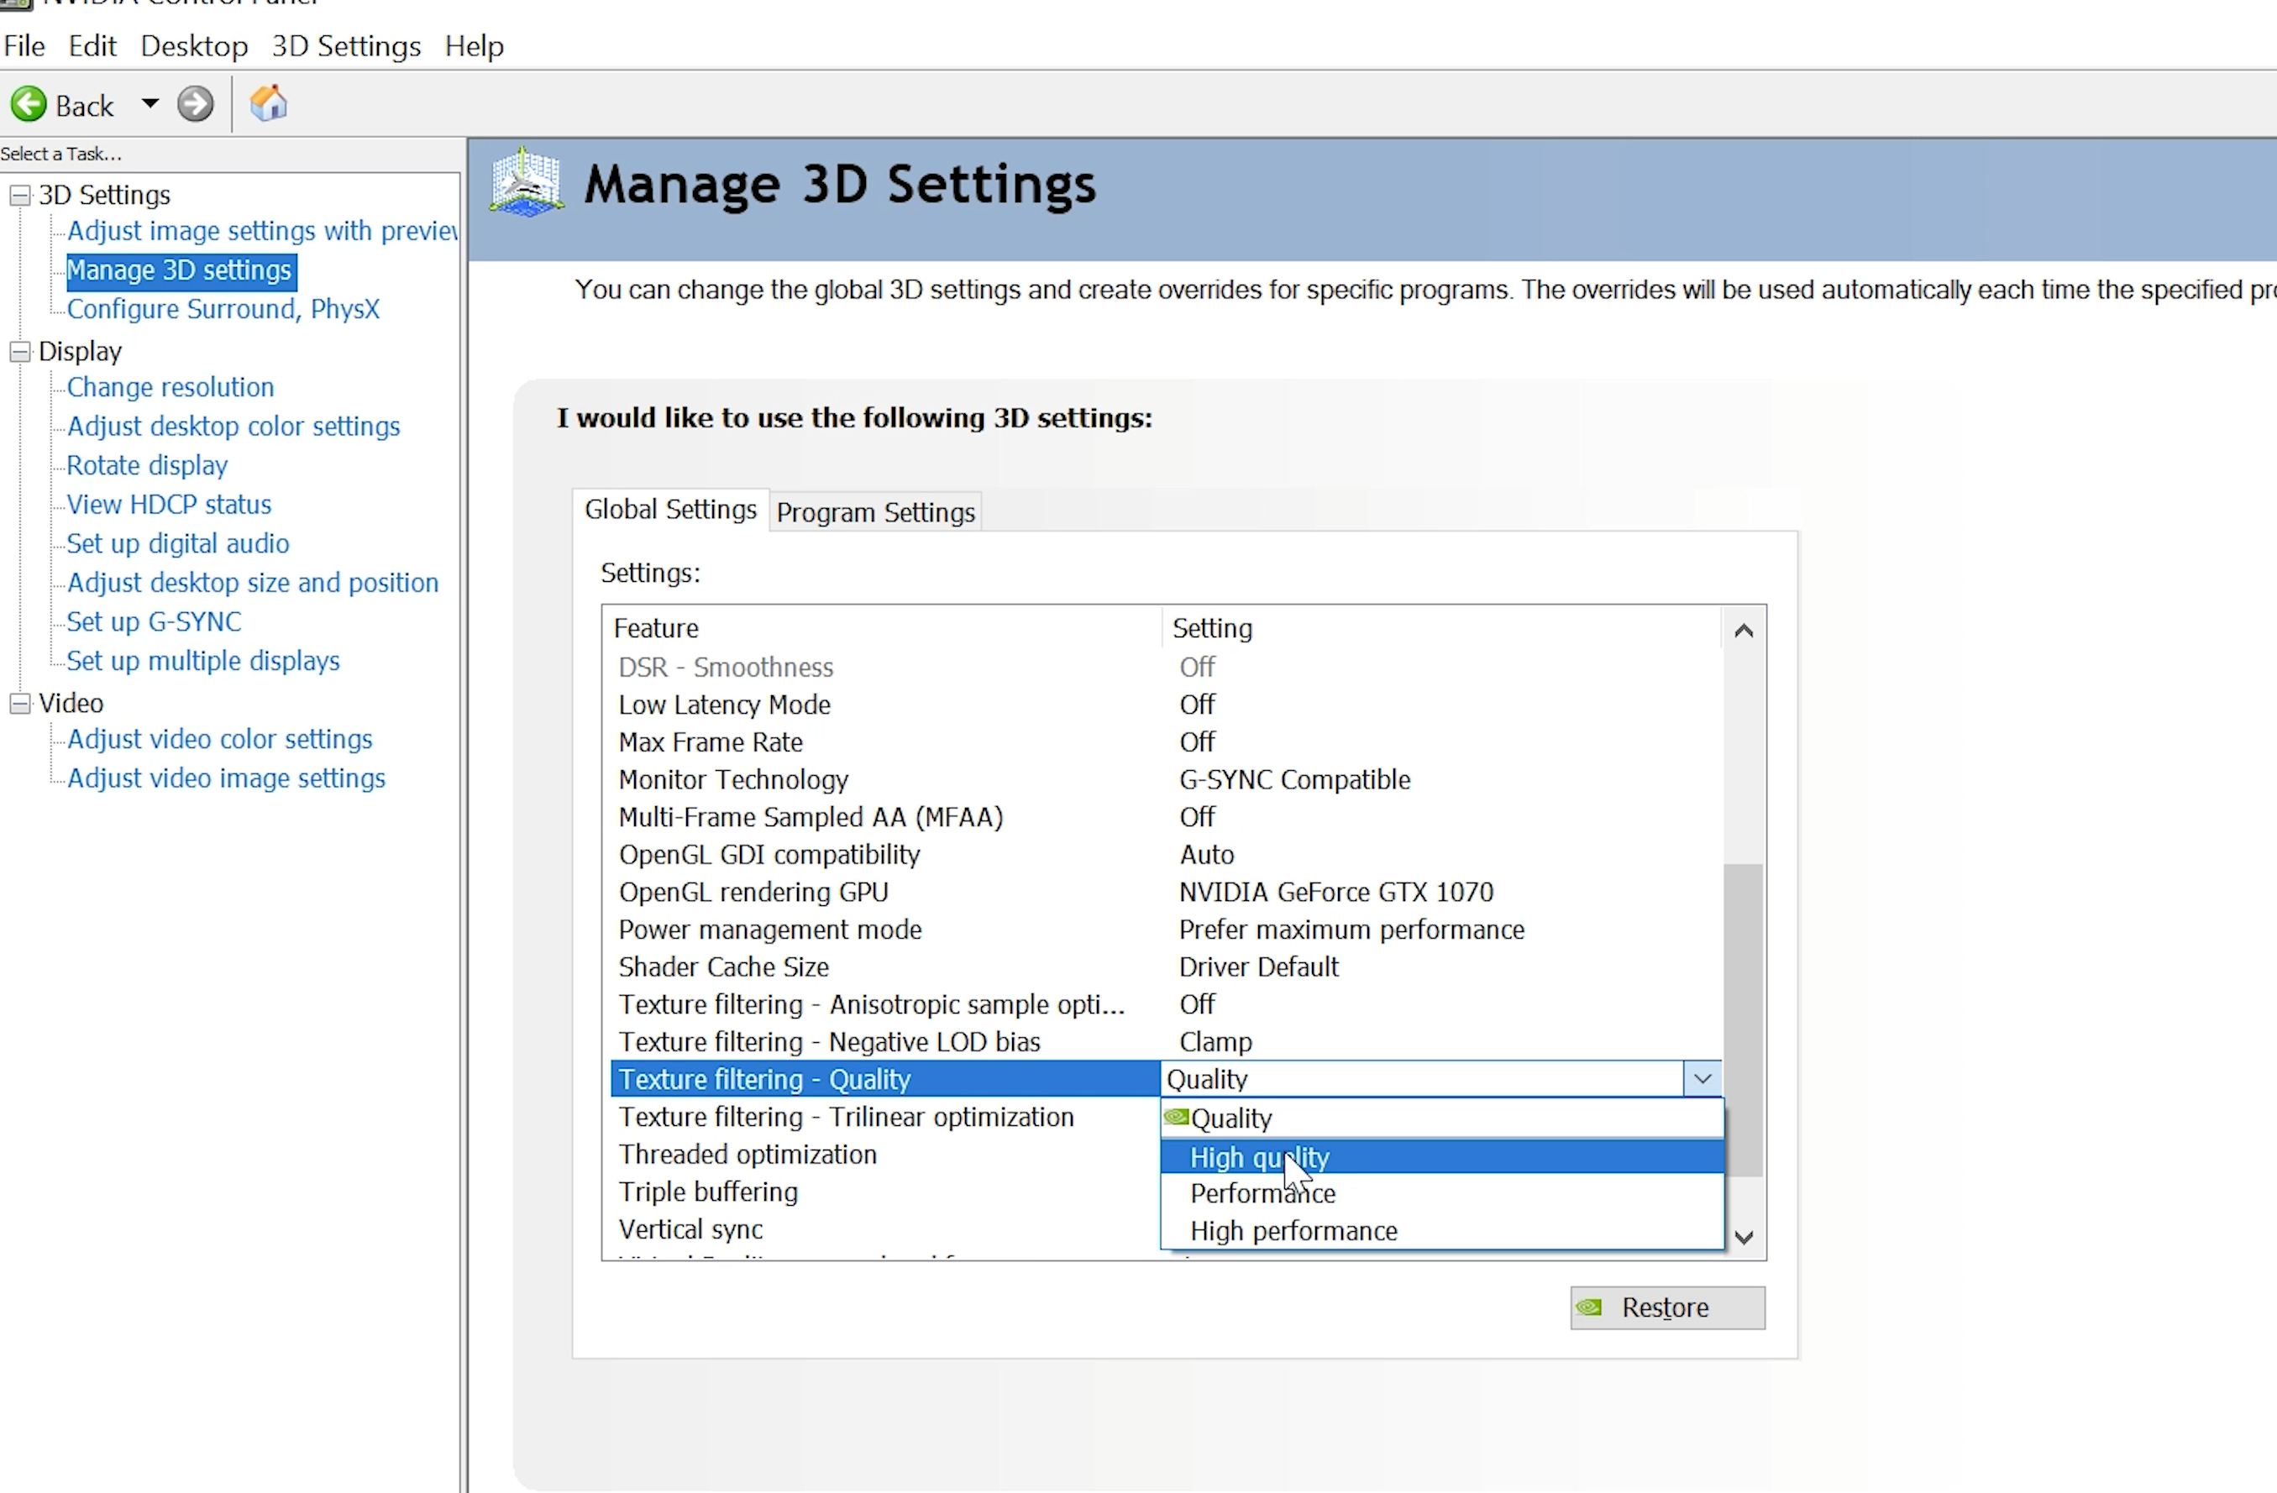
Task: Collapse the Display tree node
Action: (19, 352)
